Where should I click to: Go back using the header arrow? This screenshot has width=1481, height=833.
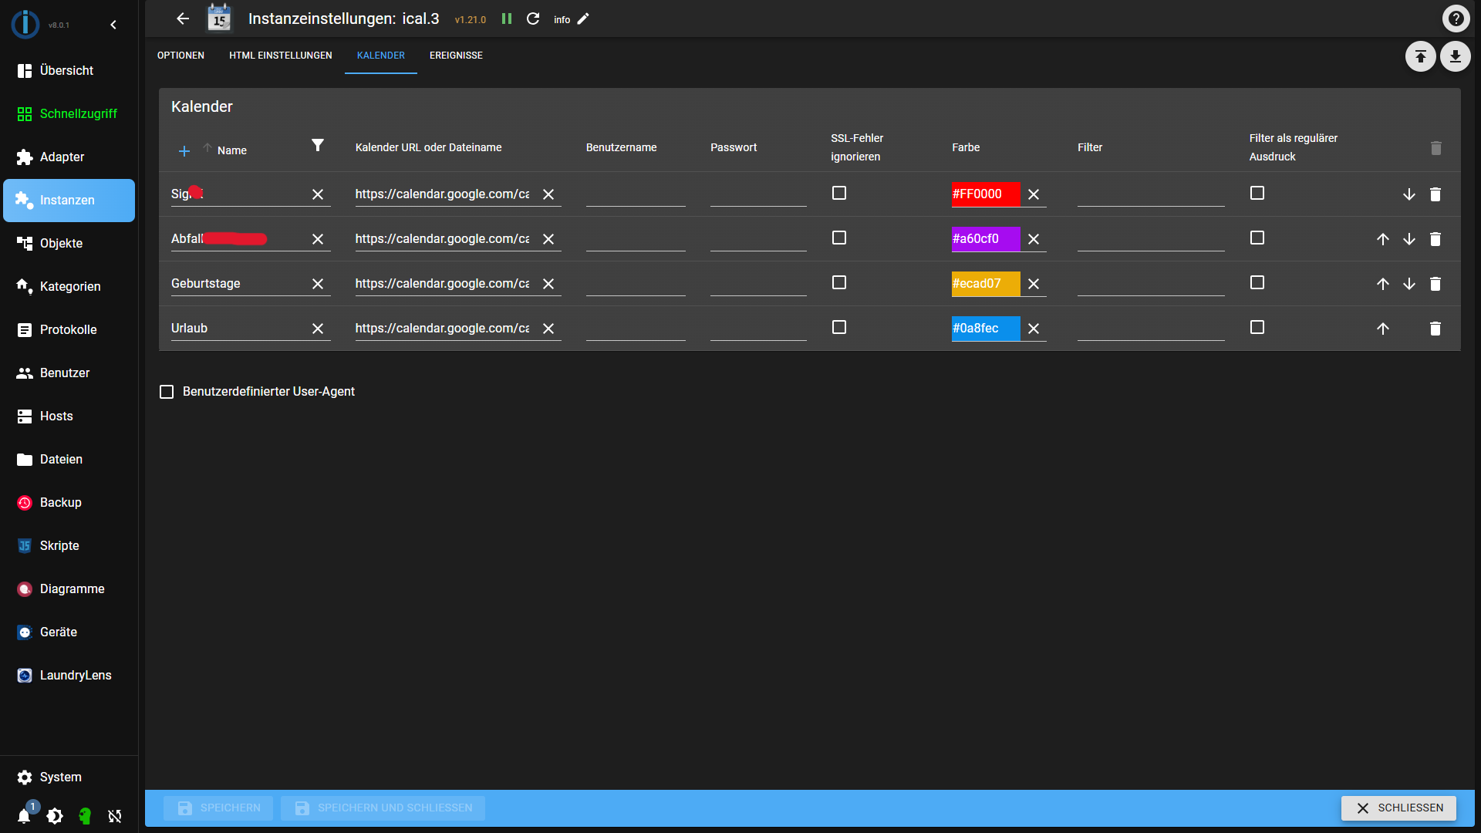183,19
